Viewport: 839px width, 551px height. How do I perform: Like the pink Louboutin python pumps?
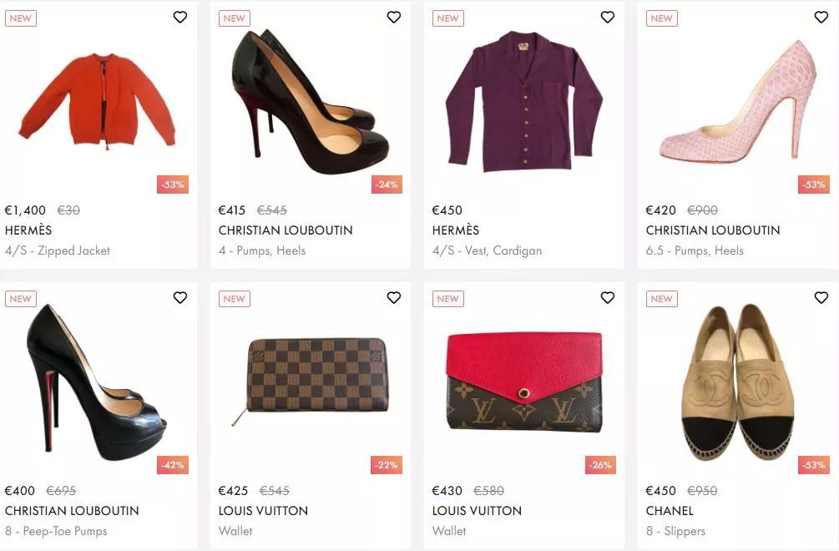[x=821, y=18]
